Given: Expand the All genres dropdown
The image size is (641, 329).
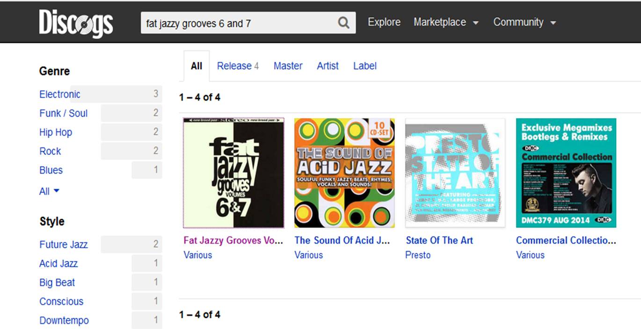Looking at the screenshot, I should (x=49, y=191).
